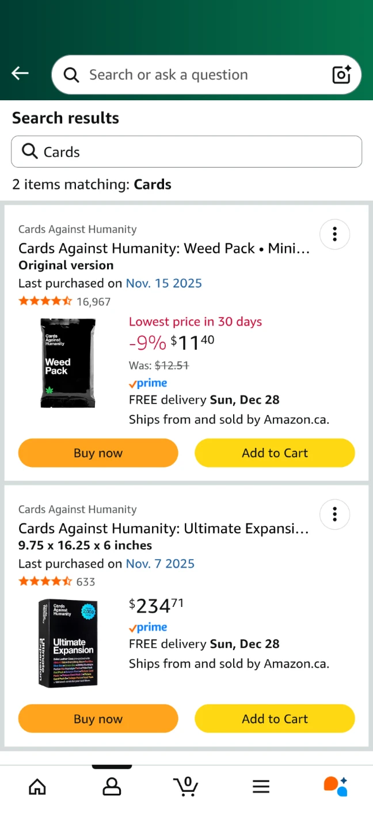Viewport: 373px width, 830px height.
Task: Open camera lens visual search
Action: (x=341, y=74)
